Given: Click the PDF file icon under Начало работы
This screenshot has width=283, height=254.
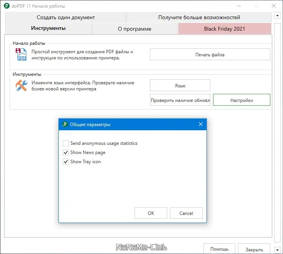Looking at the screenshot, I should pyautogui.click(x=21, y=54).
